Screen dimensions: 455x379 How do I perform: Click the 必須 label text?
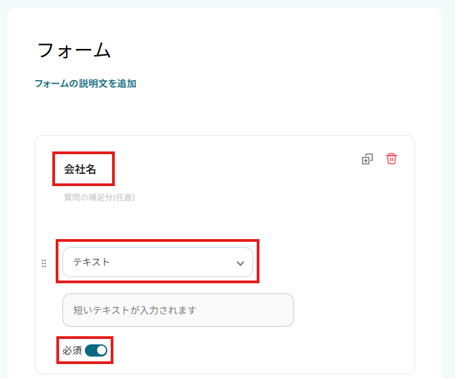pyautogui.click(x=72, y=350)
